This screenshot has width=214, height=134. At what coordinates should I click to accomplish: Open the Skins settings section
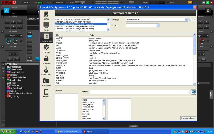click(46, 27)
